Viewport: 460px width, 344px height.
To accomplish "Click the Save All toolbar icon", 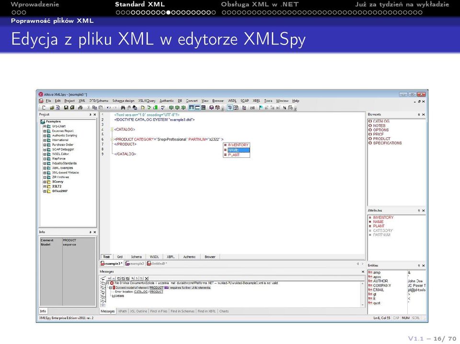I will click(x=72, y=108).
